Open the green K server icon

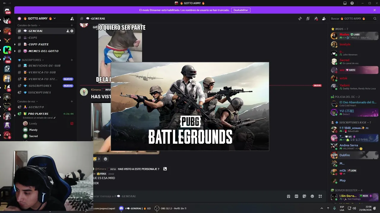click(7, 50)
